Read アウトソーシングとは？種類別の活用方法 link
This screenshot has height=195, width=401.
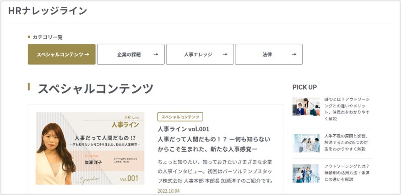347,173
